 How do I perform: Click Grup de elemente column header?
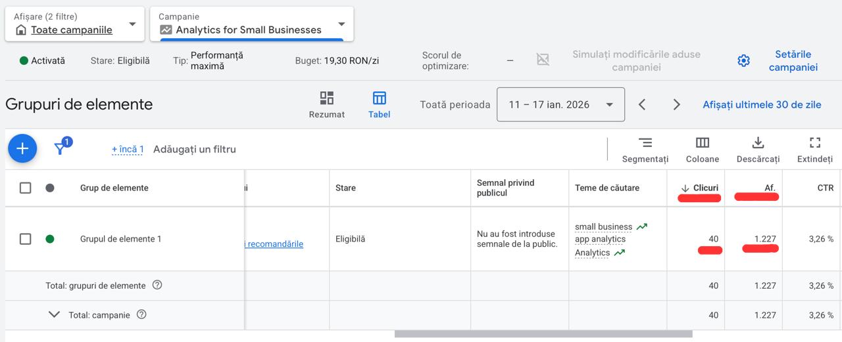pyautogui.click(x=114, y=188)
